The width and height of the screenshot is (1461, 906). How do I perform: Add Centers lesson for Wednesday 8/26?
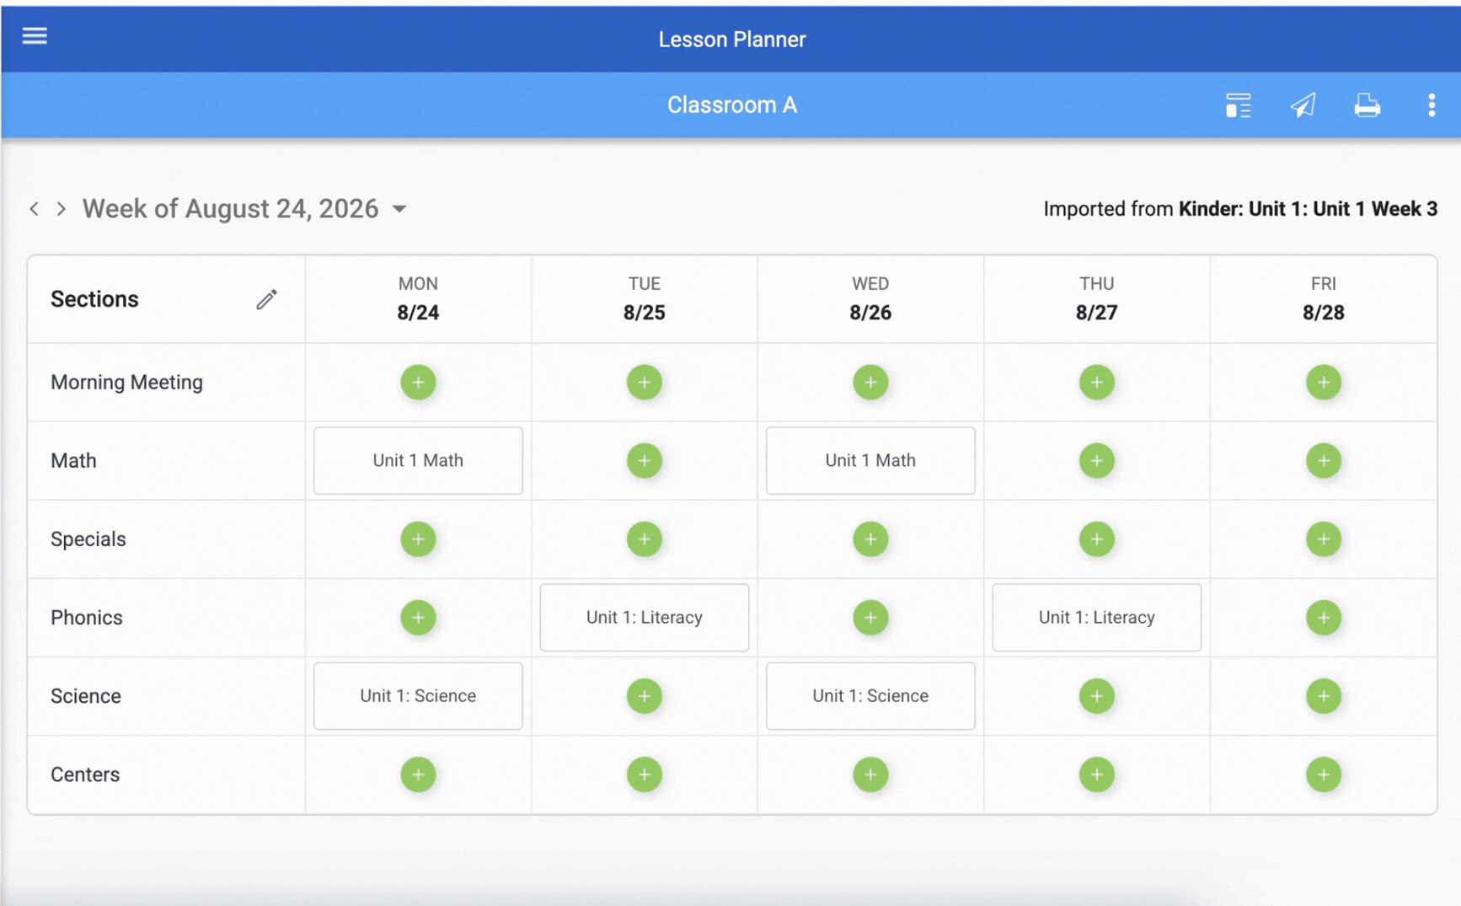[870, 775]
